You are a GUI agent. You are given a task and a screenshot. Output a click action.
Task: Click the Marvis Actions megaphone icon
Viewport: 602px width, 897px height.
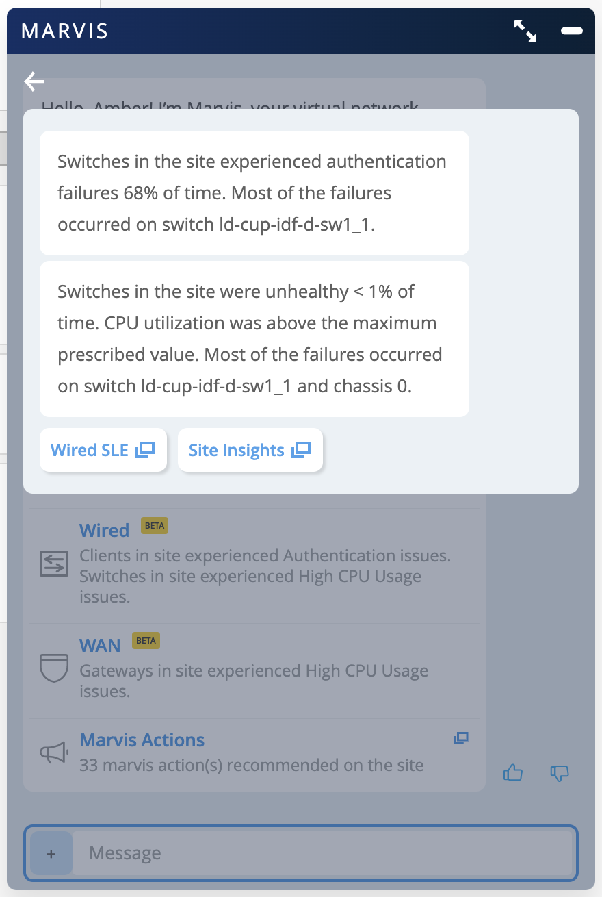click(x=53, y=753)
